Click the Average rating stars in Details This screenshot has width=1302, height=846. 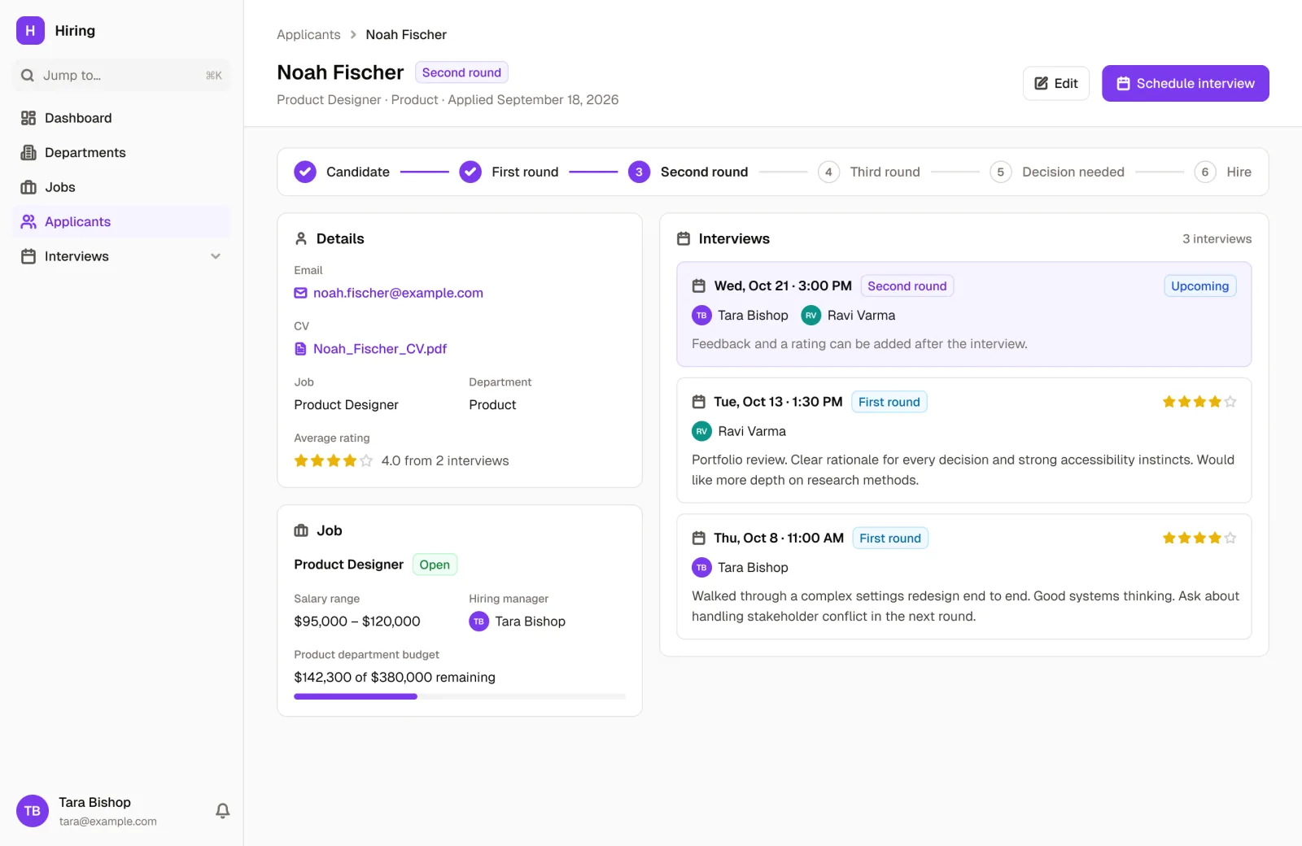point(334,460)
